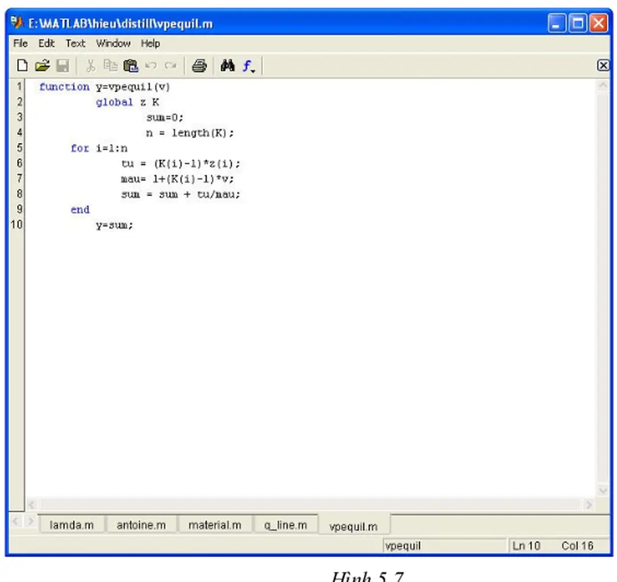This screenshot has height=582, width=617.
Task: Open Find with the binoculars icon
Action: click(227, 65)
